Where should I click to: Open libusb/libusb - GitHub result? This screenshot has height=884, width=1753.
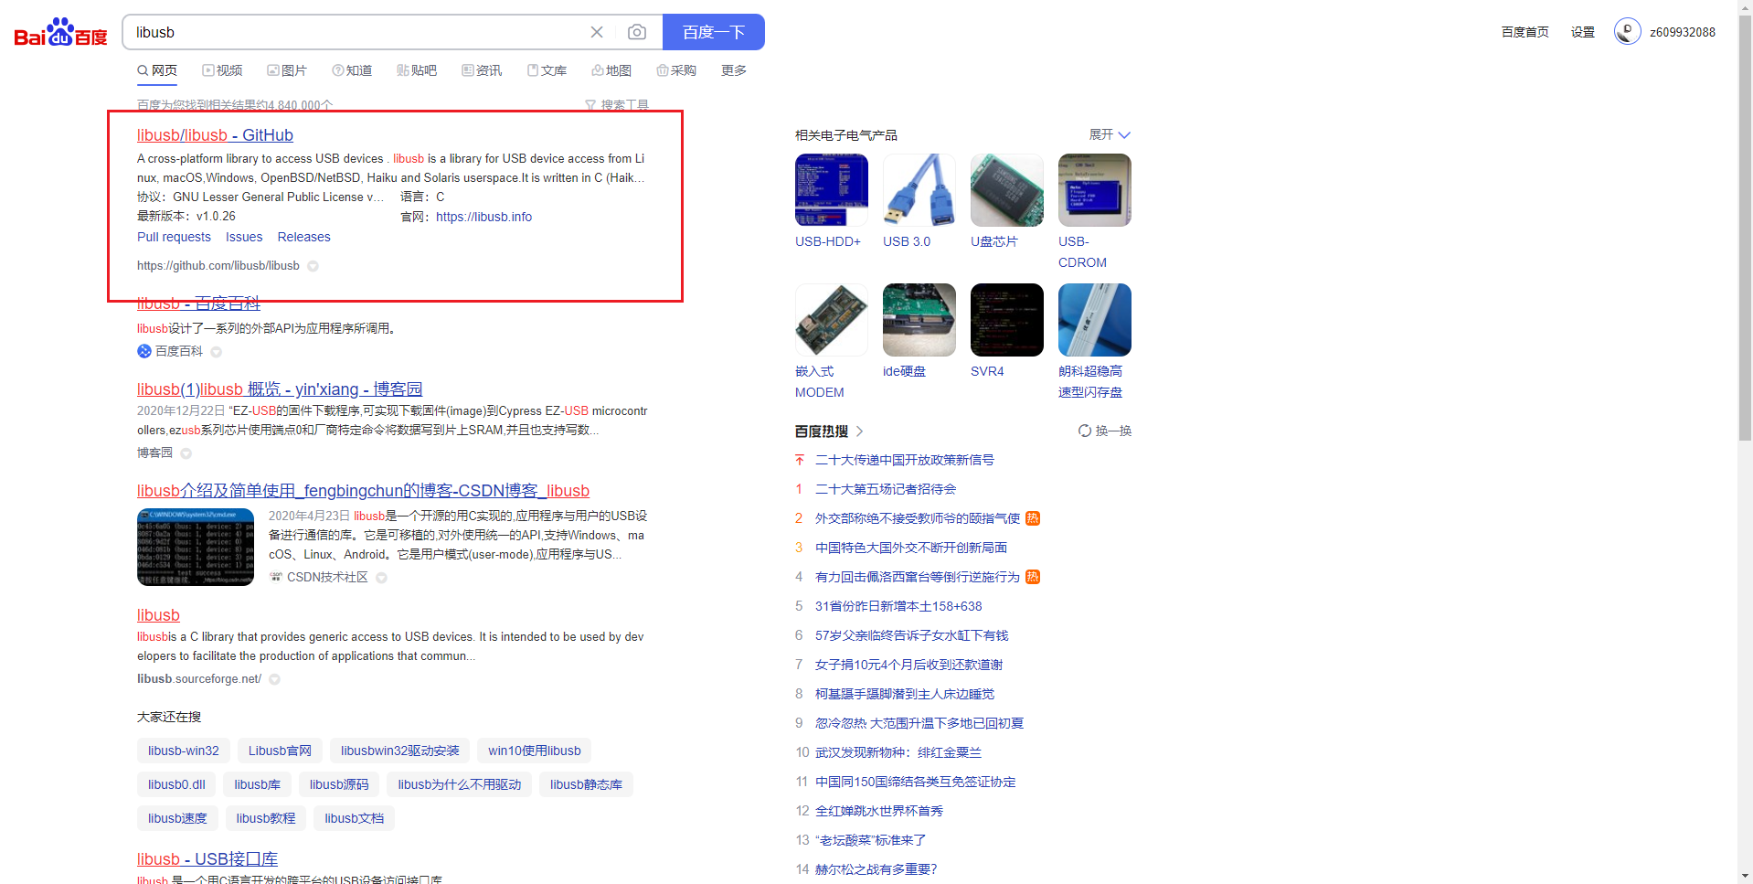click(215, 135)
